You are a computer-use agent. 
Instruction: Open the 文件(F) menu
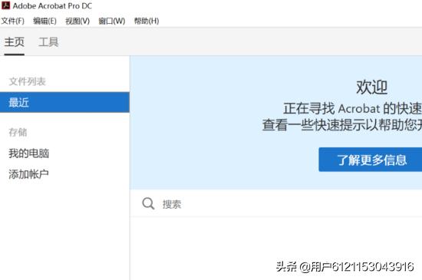click(x=12, y=21)
